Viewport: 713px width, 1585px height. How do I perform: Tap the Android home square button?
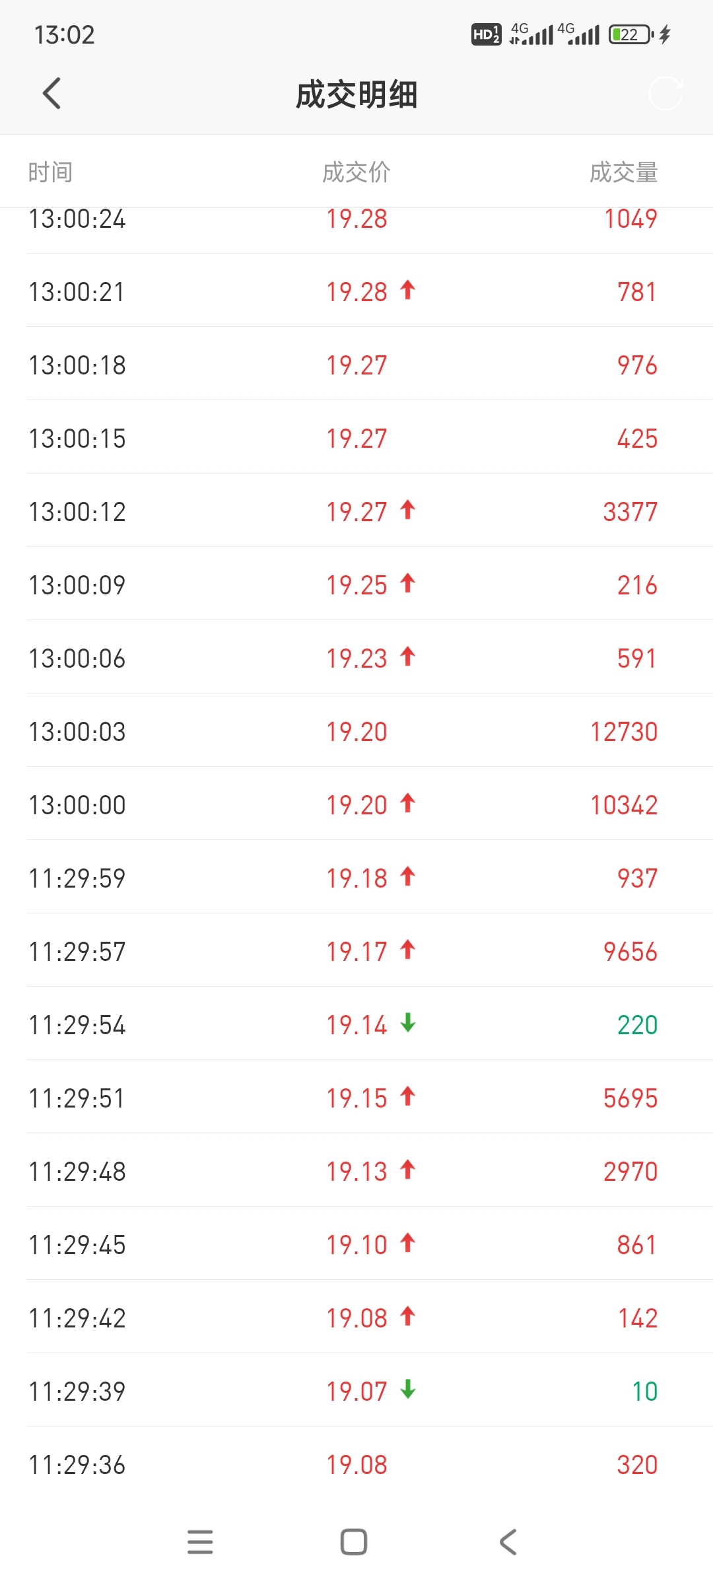[354, 1542]
